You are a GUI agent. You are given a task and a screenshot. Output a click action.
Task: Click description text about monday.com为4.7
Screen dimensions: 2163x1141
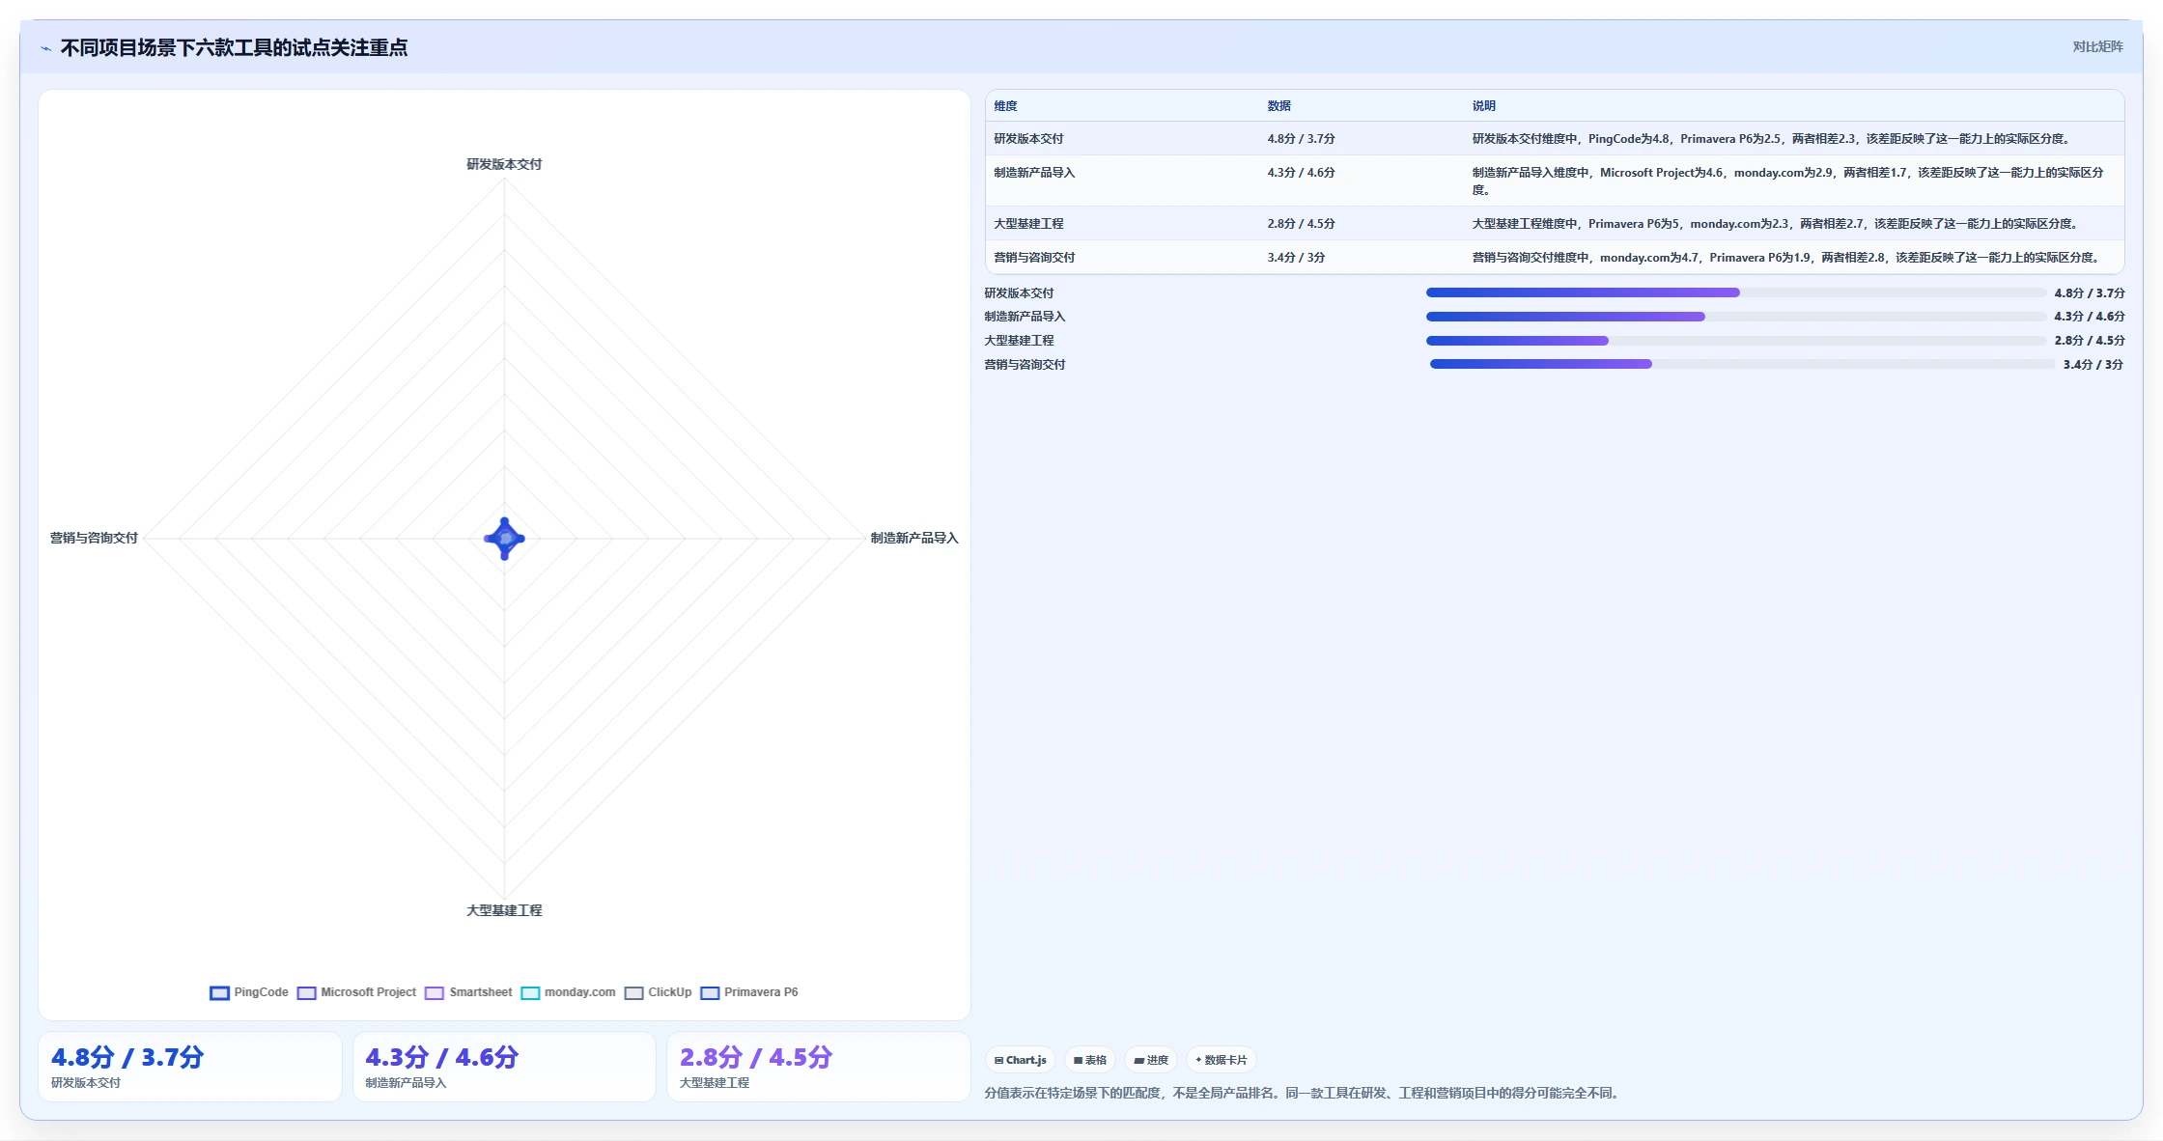click(x=1785, y=258)
